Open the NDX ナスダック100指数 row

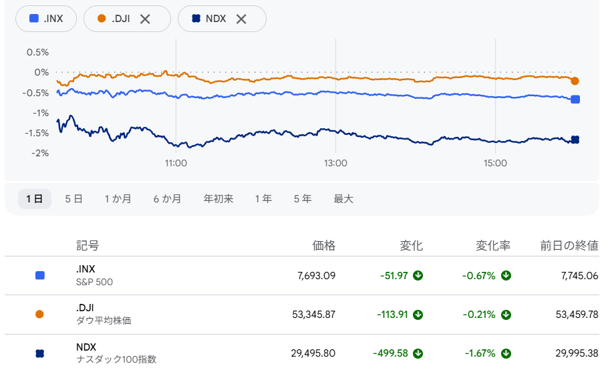tap(302, 353)
